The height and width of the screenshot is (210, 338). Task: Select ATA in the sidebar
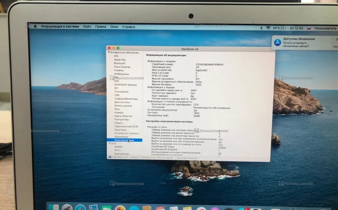coord(116,56)
